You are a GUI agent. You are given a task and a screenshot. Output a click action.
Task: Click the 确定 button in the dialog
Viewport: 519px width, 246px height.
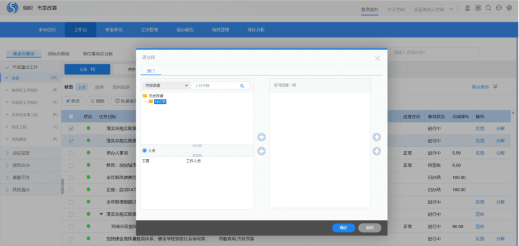point(343,228)
